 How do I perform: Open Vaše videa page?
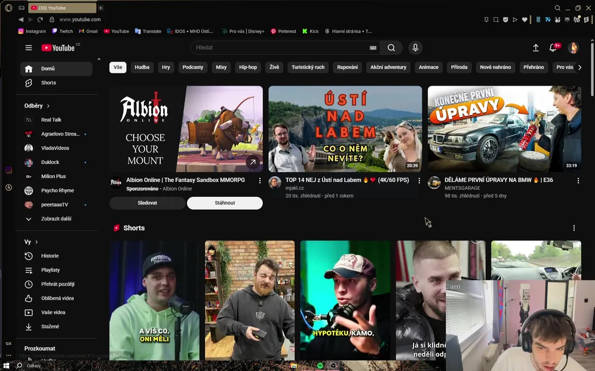point(56,312)
